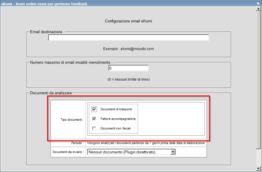Screen dimensions: 262x172
Task: Click the scrollbar down arrow
Action: (258, 168)
